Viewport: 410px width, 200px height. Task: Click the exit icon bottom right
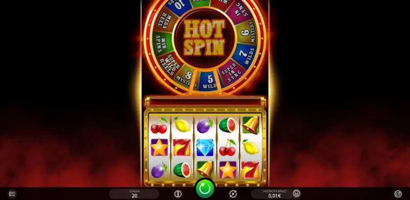click(x=398, y=194)
